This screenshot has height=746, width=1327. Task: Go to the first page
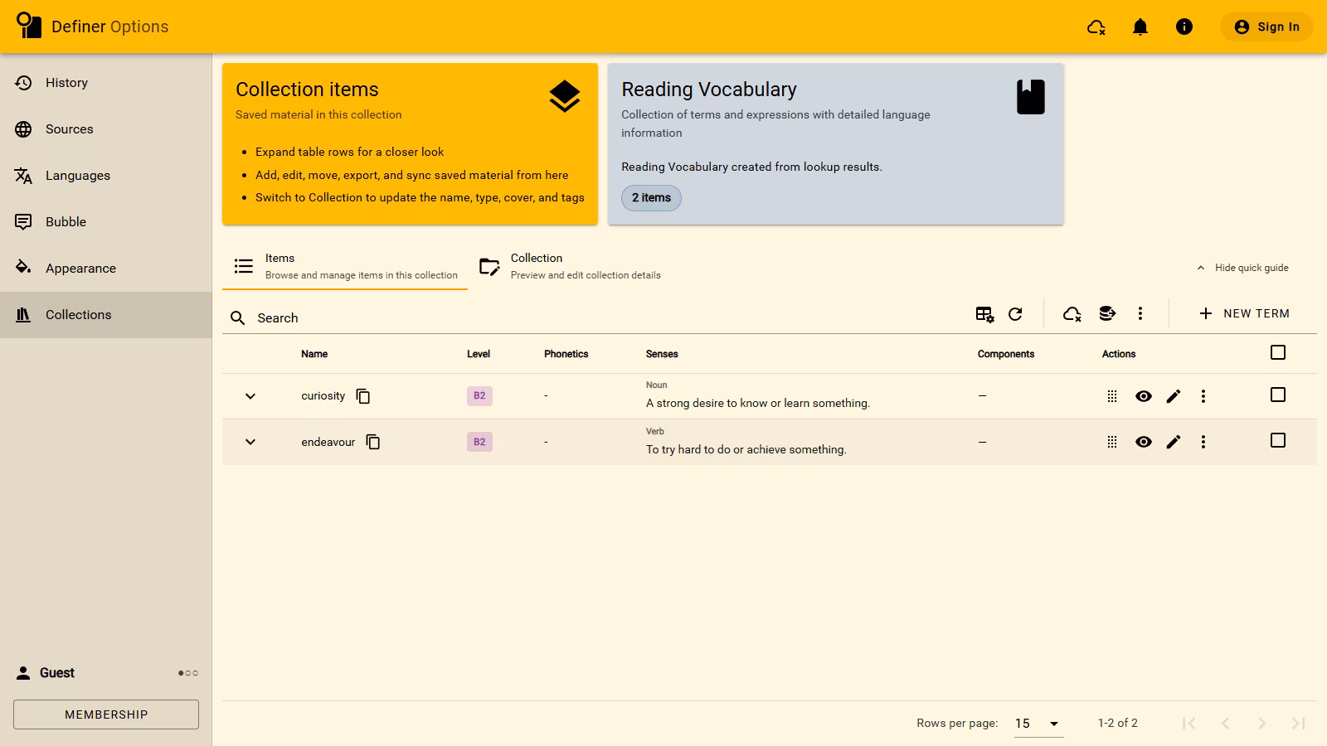[1189, 724]
